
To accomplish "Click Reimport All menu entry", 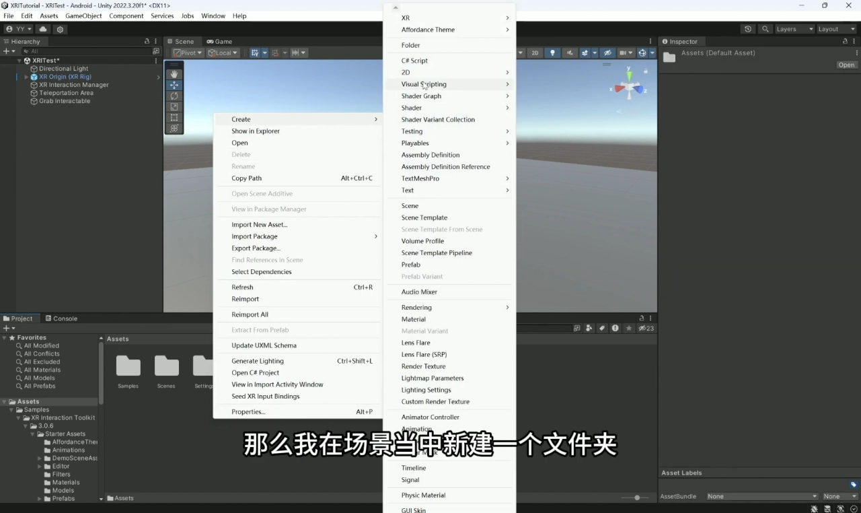I will (x=297, y=314).
